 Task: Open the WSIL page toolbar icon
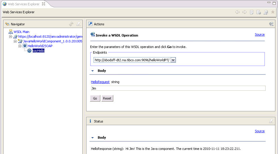click(259, 12)
